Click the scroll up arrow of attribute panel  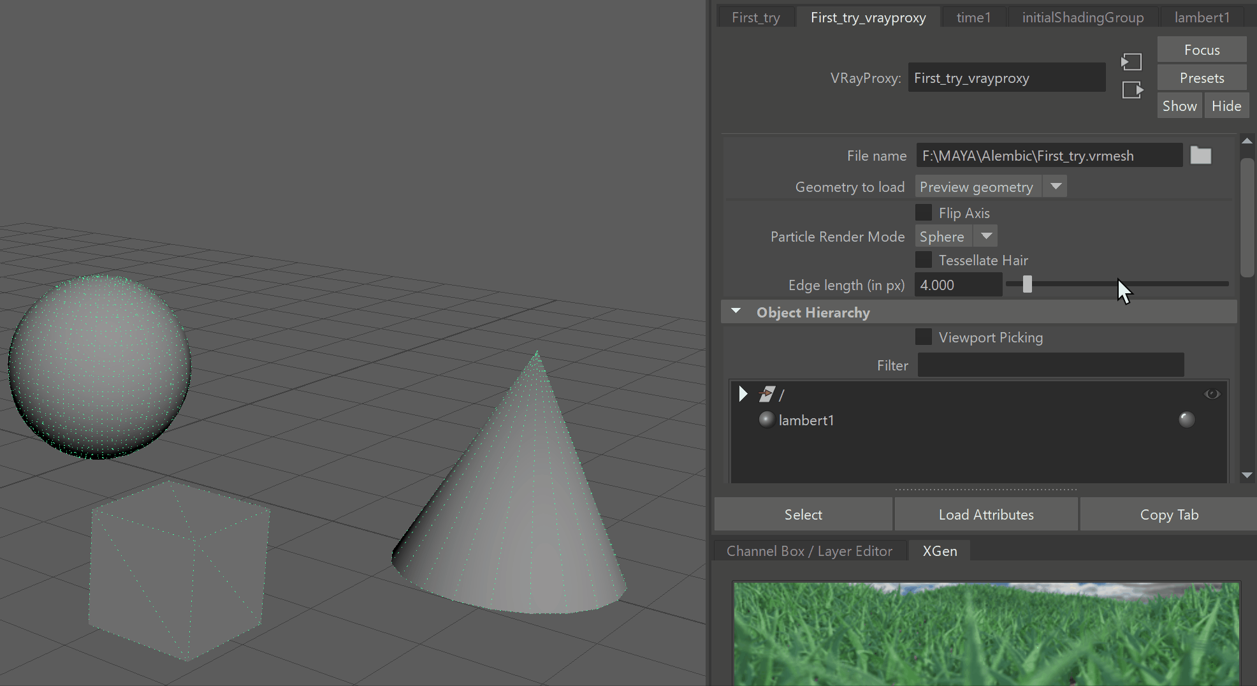point(1247,141)
